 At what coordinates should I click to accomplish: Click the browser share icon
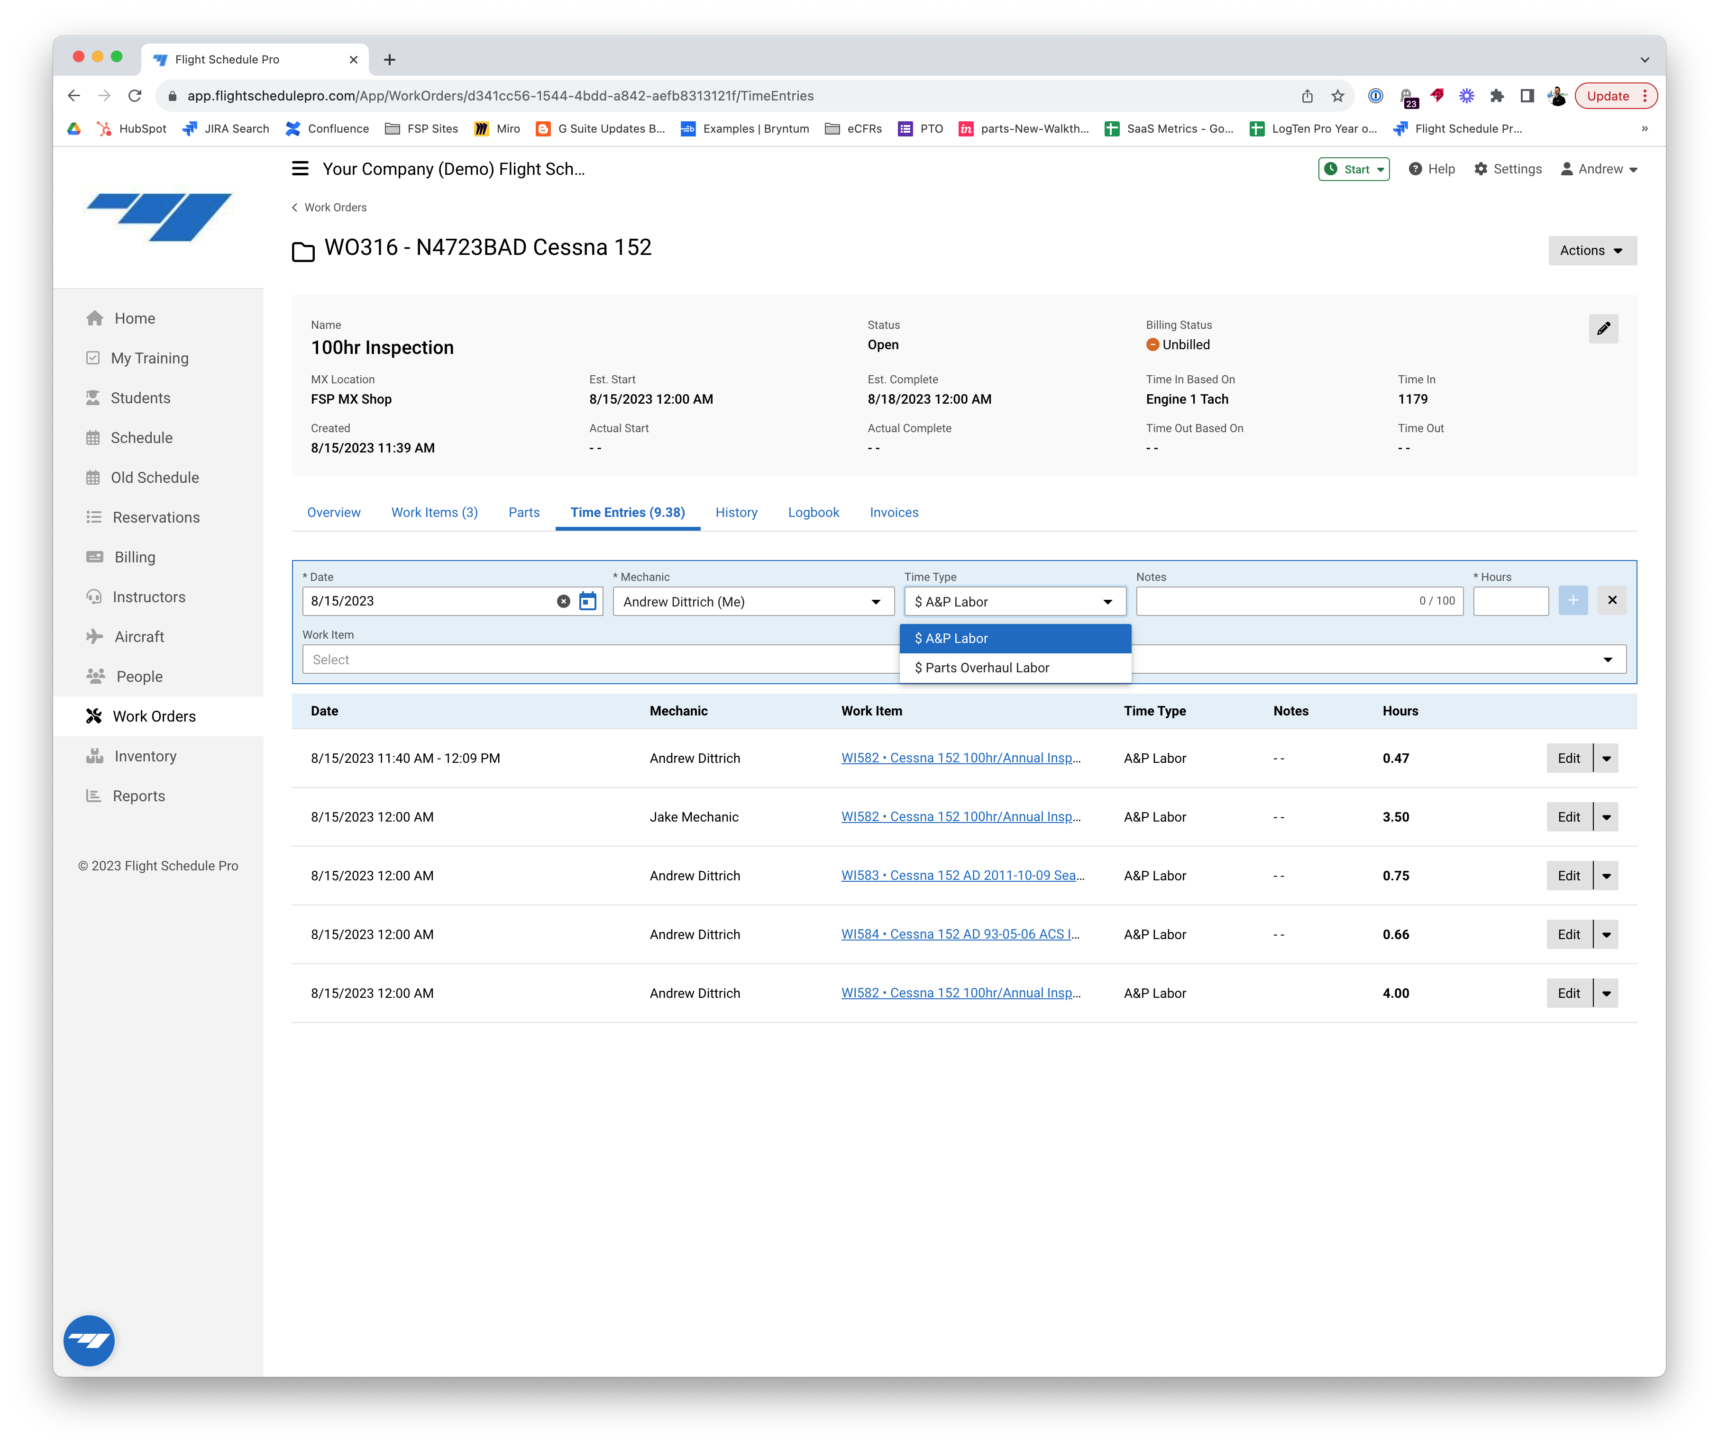[1307, 95]
